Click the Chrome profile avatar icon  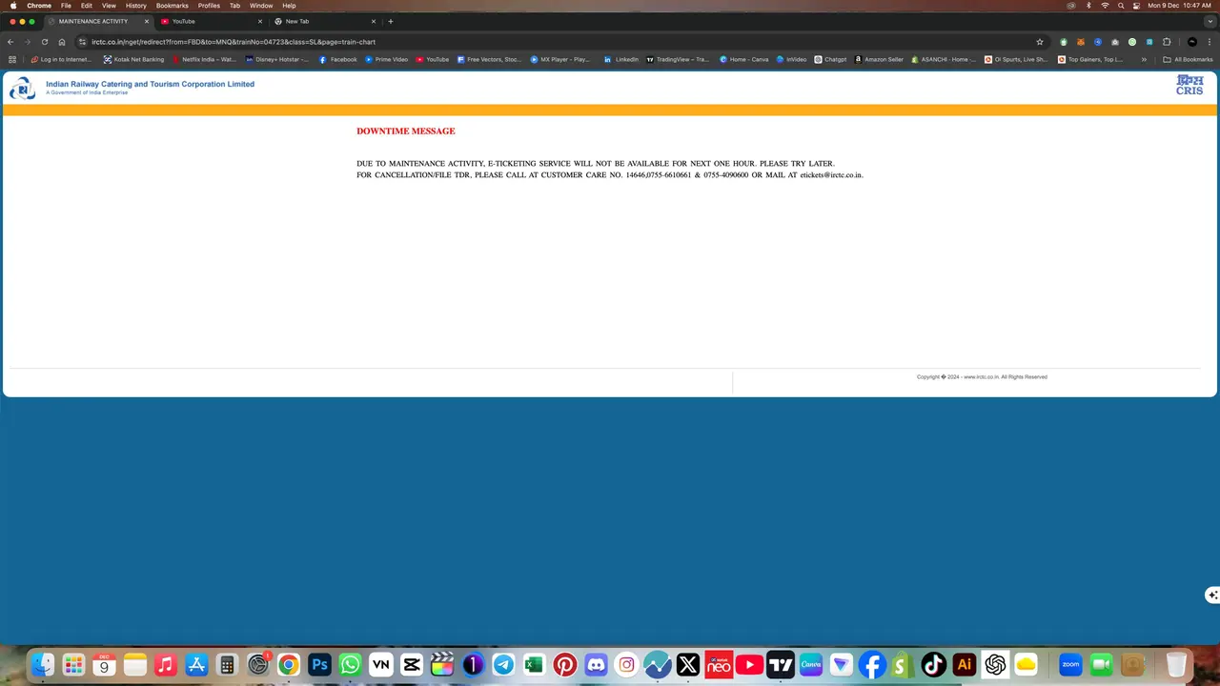click(x=1191, y=42)
